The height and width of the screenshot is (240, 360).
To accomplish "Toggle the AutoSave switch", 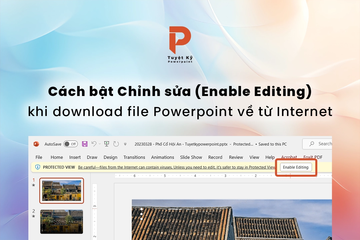I will coord(70,144).
